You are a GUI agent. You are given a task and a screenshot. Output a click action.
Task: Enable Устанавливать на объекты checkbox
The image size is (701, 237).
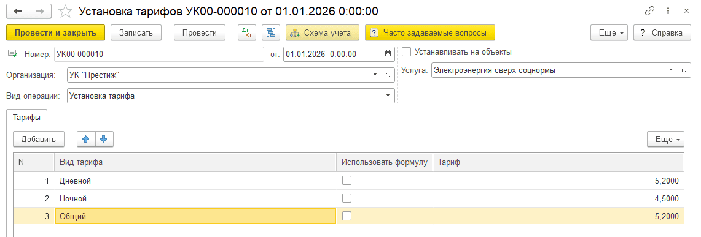(406, 51)
